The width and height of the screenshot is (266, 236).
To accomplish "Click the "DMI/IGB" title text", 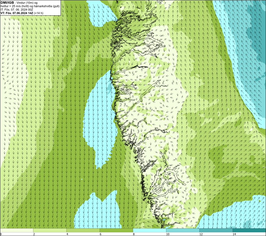I will pos(7,3).
